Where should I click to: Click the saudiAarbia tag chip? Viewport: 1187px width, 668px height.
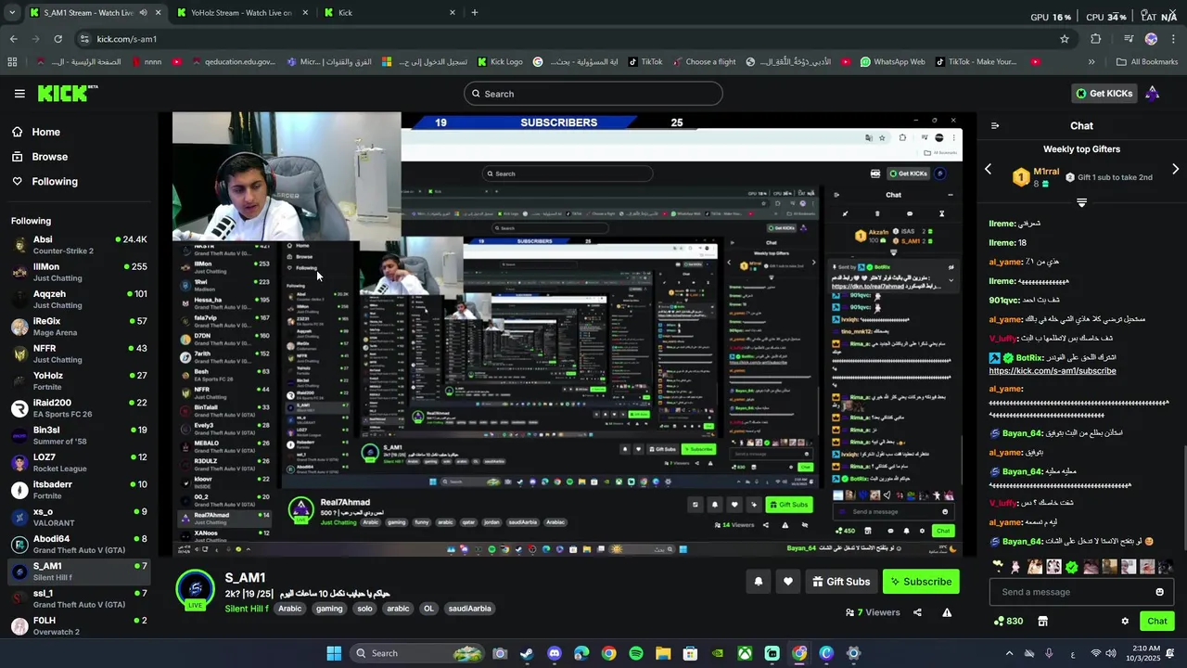(469, 609)
